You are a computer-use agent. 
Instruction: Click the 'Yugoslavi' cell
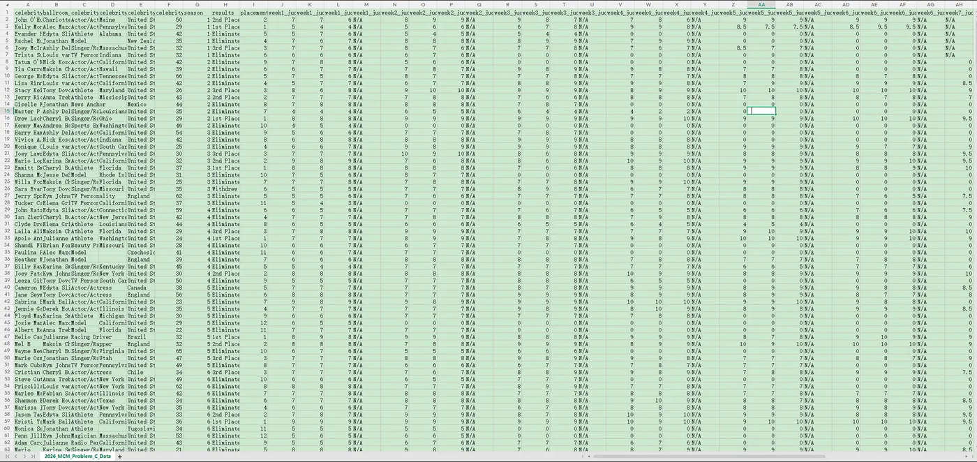140,428
